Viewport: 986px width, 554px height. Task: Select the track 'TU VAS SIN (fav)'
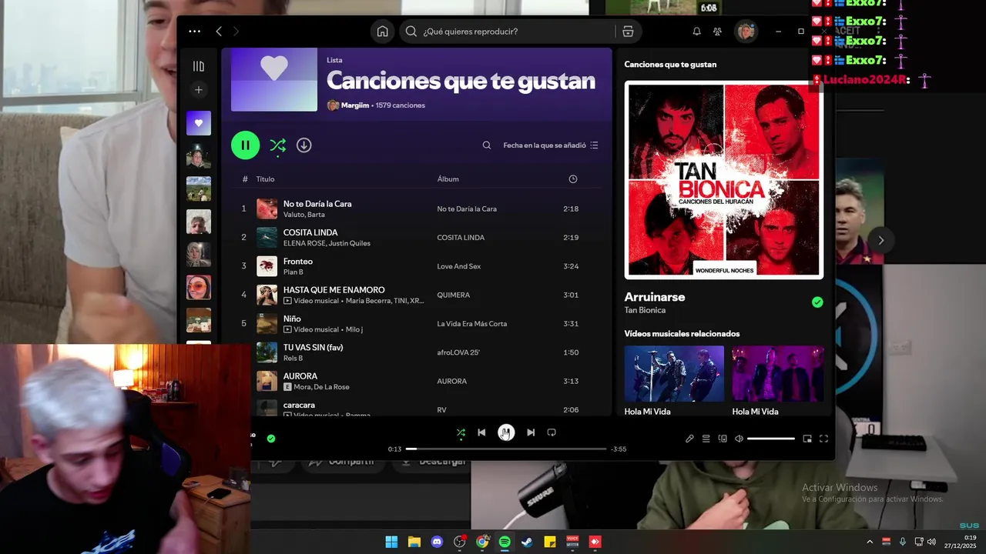point(313,347)
